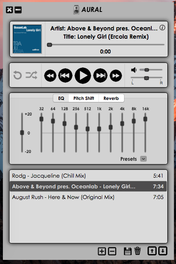This screenshot has height=264, width=176.
Task: Switch to the EQ tab
Action: [61, 98]
